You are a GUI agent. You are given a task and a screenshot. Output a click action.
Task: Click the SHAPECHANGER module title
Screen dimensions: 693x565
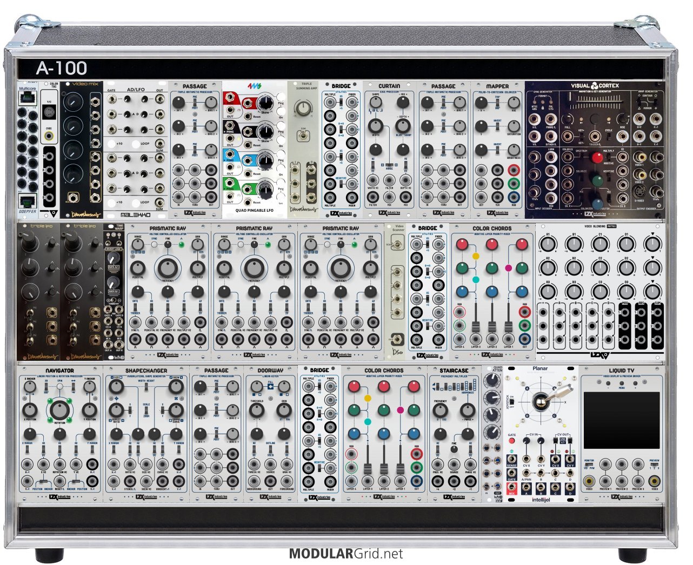tap(146, 371)
